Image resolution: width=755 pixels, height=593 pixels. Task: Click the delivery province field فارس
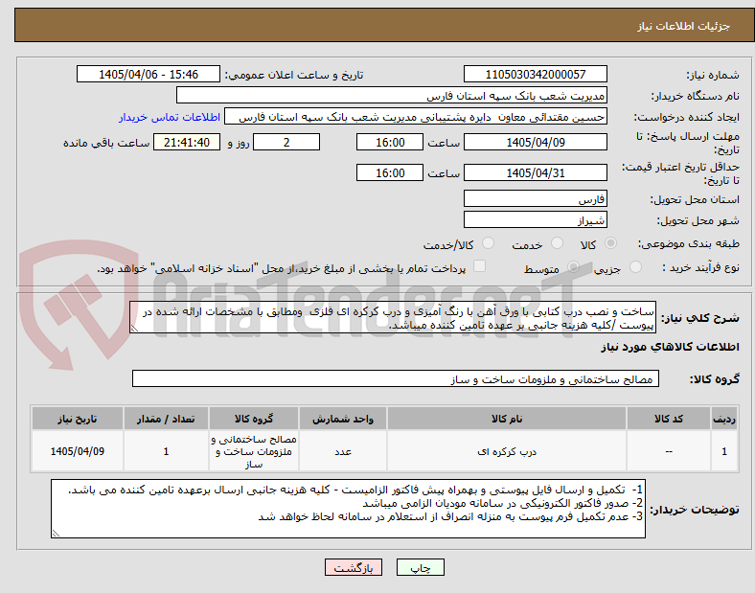pos(535,198)
